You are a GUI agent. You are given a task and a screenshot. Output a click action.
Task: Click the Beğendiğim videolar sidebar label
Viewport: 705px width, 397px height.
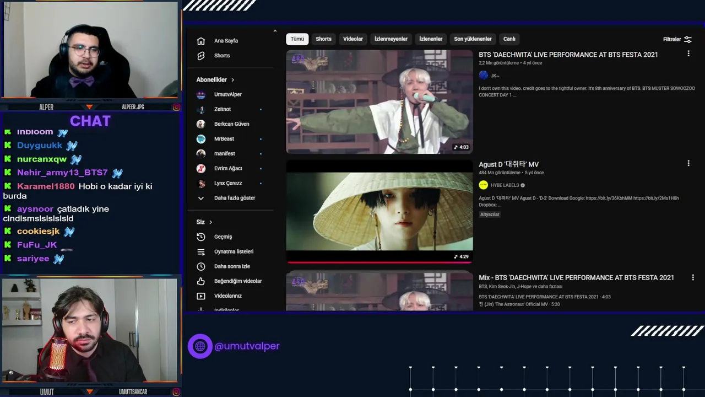point(238,281)
